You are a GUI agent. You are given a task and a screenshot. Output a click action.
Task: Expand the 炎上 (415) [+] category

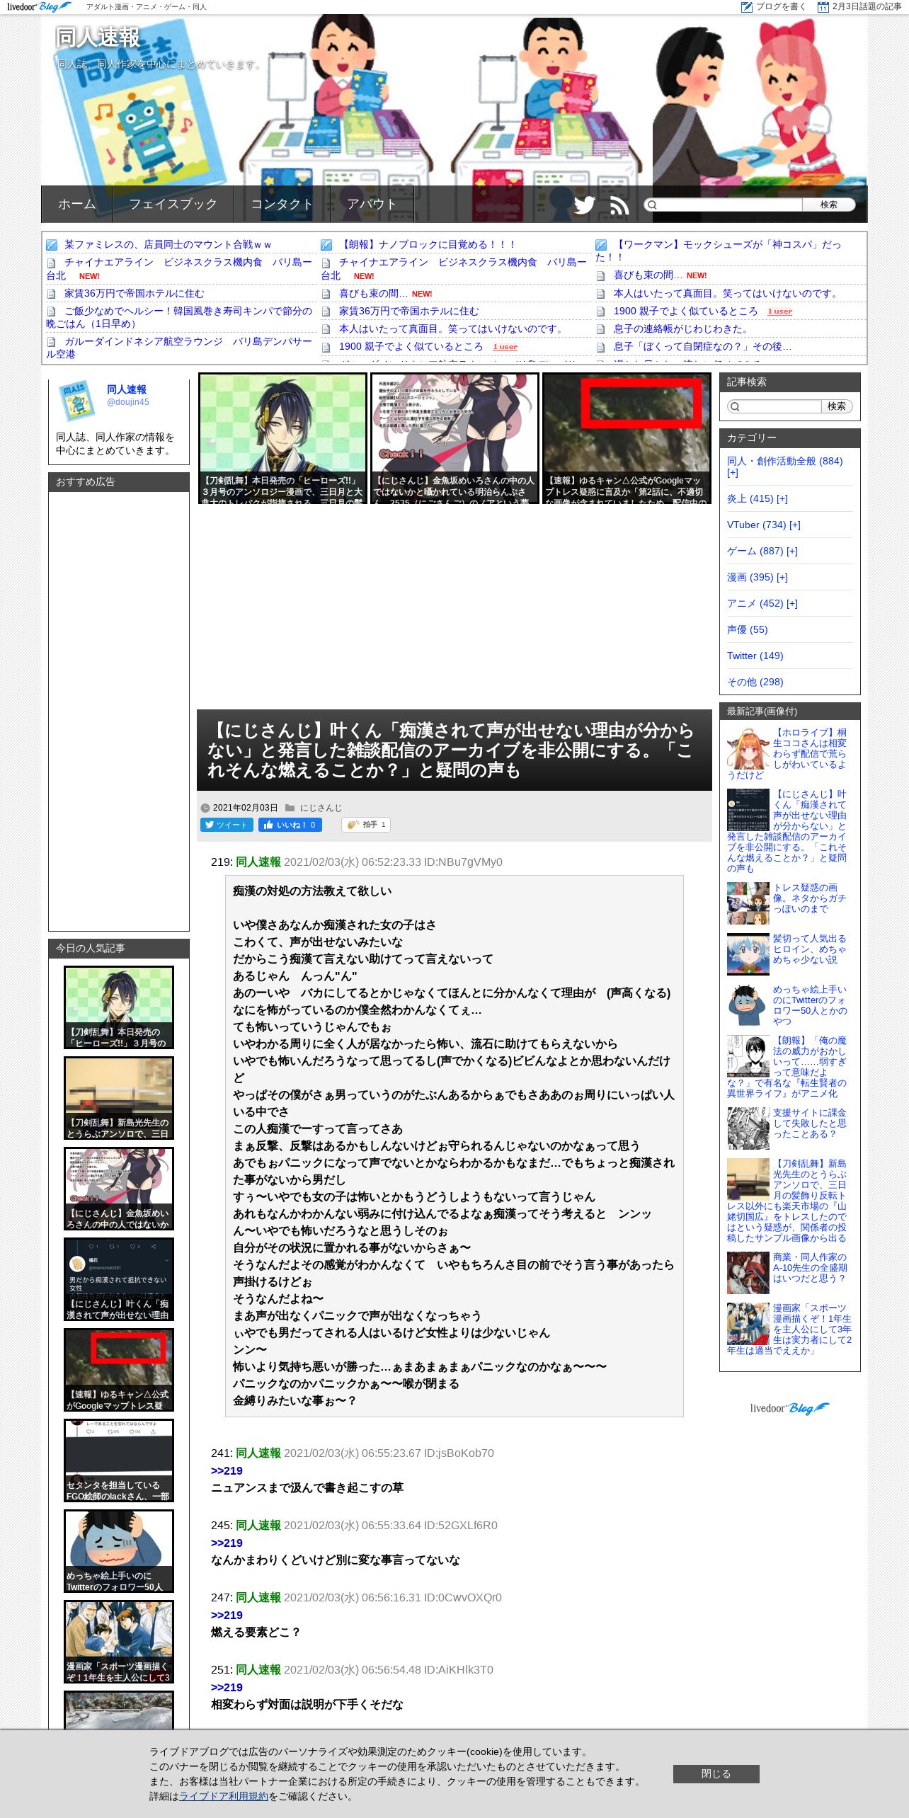click(782, 498)
